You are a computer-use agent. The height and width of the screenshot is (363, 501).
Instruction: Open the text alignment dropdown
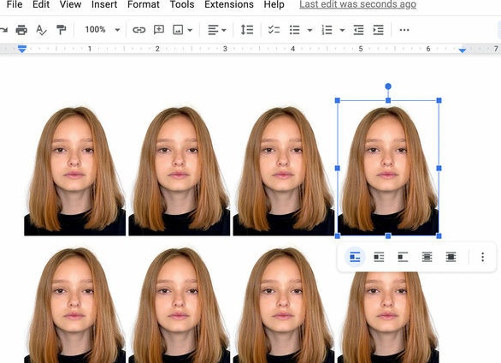pos(217,30)
